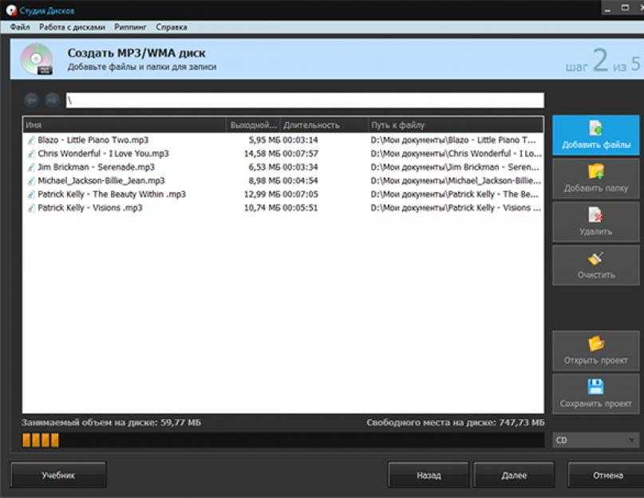This screenshot has height=498, width=644.
Task: Click file icon for Patrick Kelly - Visions
Action: tap(31, 208)
